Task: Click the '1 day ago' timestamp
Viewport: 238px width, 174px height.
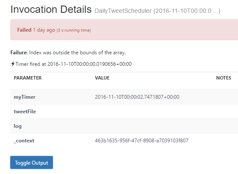Action: point(44,30)
